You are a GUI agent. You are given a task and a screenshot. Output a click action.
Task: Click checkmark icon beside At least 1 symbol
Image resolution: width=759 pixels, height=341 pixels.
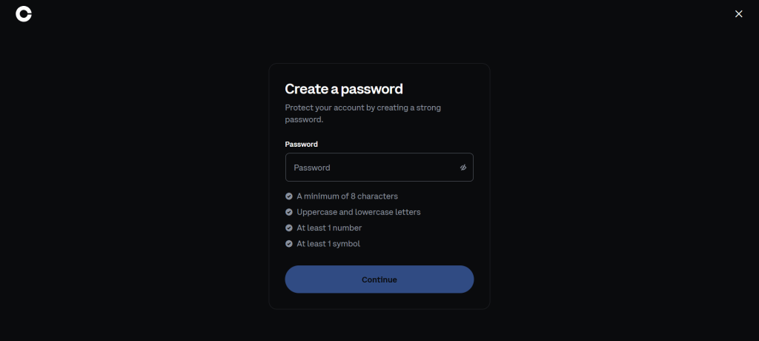click(289, 243)
